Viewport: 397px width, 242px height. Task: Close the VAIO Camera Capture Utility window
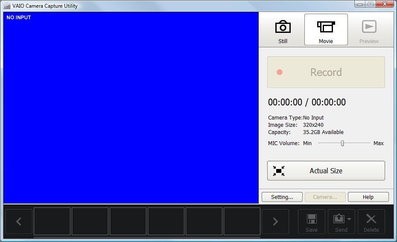[385, 4]
